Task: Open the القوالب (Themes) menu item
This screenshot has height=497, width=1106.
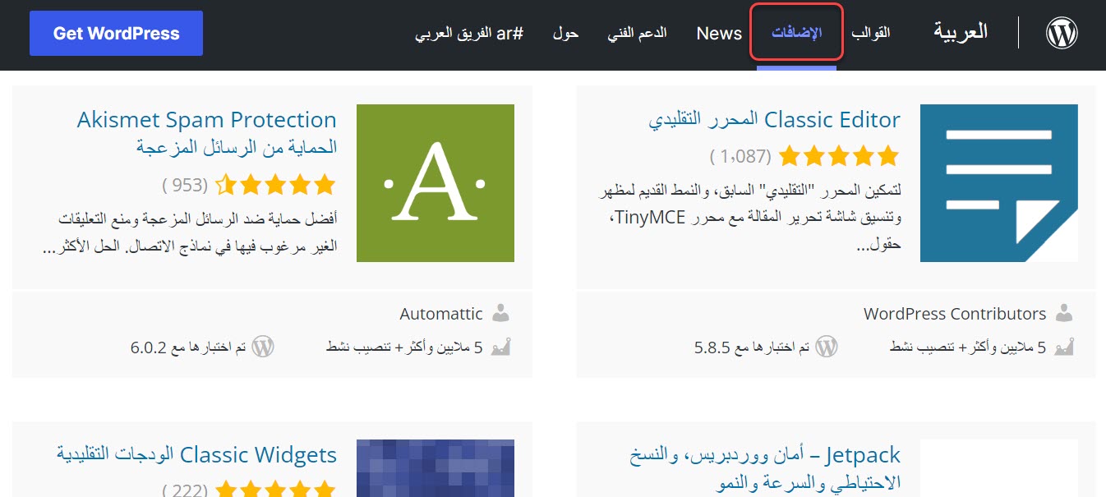Action: [871, 33]
